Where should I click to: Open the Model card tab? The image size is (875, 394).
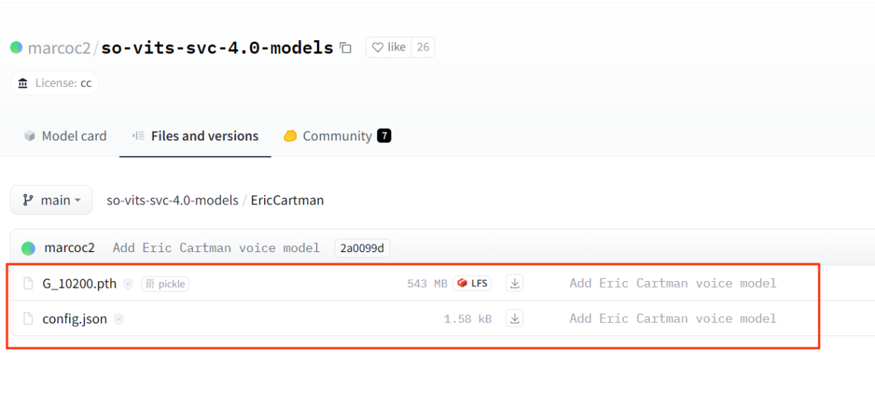coord(65,136)
